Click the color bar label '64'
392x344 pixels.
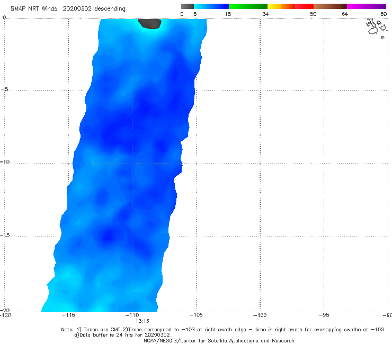coord(345,14)
